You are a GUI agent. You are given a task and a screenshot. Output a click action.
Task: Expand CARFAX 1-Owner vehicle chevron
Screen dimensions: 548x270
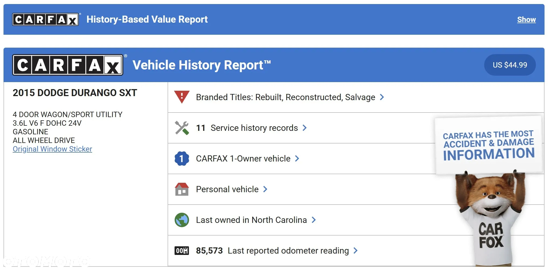[297, 159]
